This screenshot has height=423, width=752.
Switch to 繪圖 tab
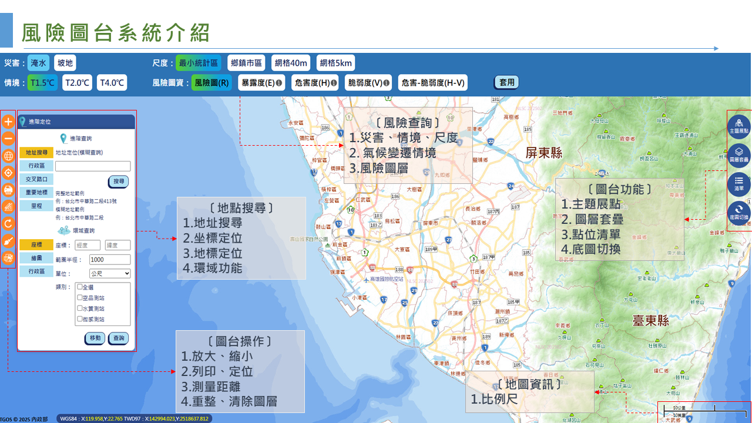pyautogui.click(x=36, y=258)
